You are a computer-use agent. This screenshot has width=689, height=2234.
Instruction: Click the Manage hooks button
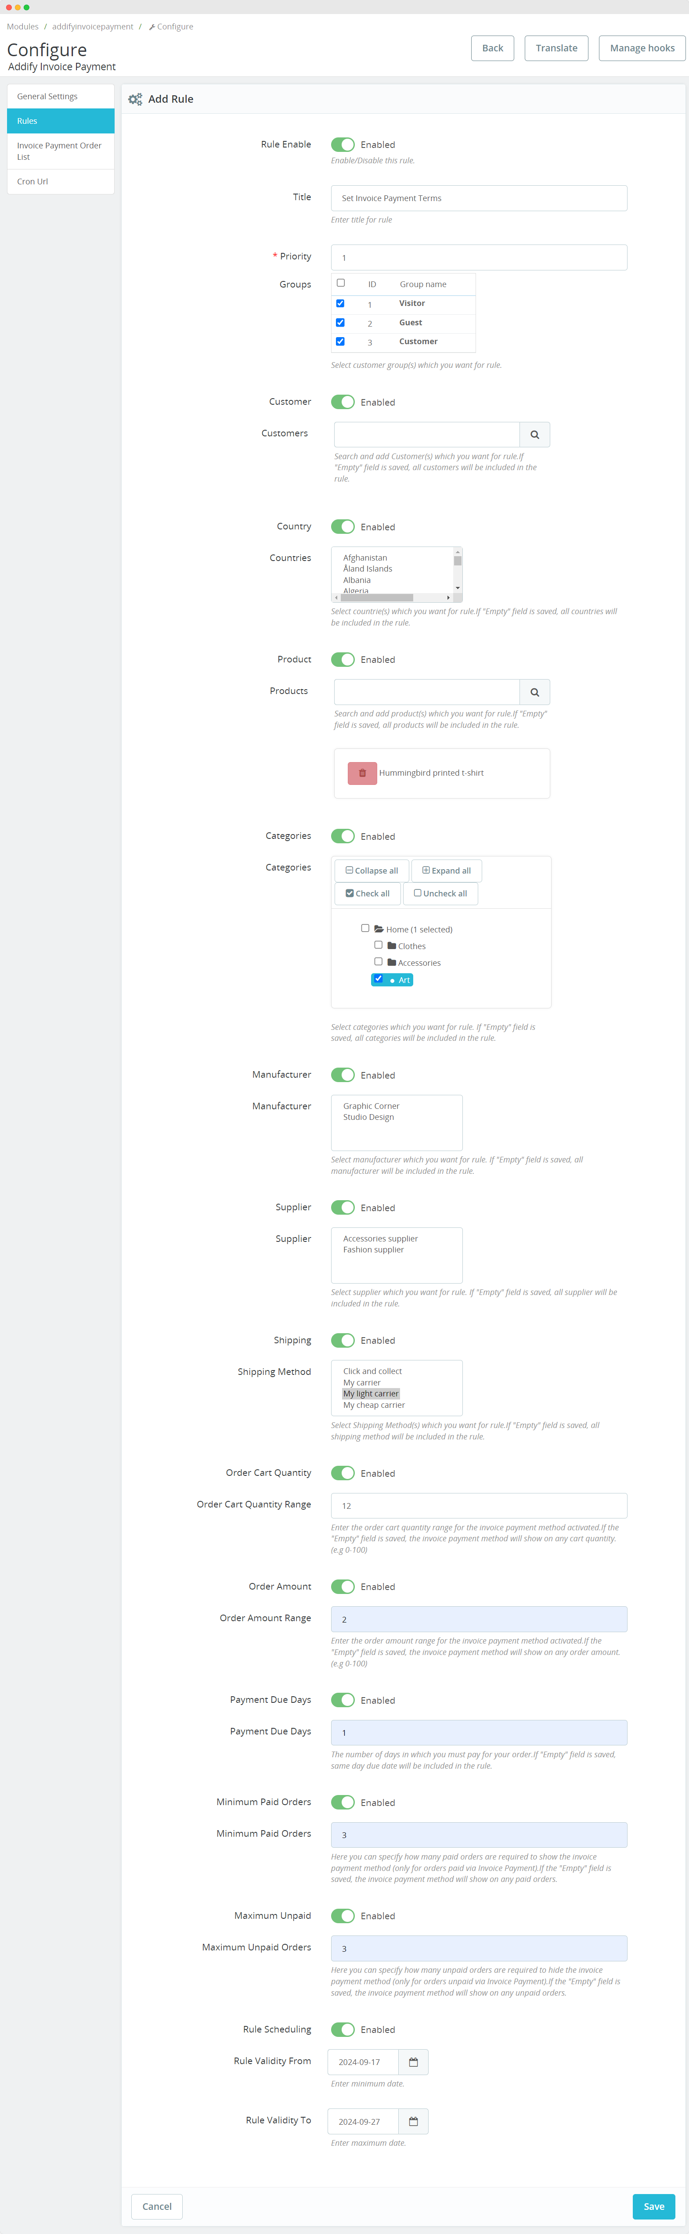[641, 49]
